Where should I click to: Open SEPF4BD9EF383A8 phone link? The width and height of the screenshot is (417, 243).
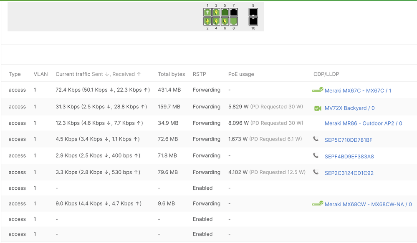[349, 157]
